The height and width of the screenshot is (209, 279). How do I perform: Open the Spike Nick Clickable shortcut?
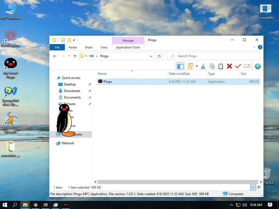pos(11,123)
